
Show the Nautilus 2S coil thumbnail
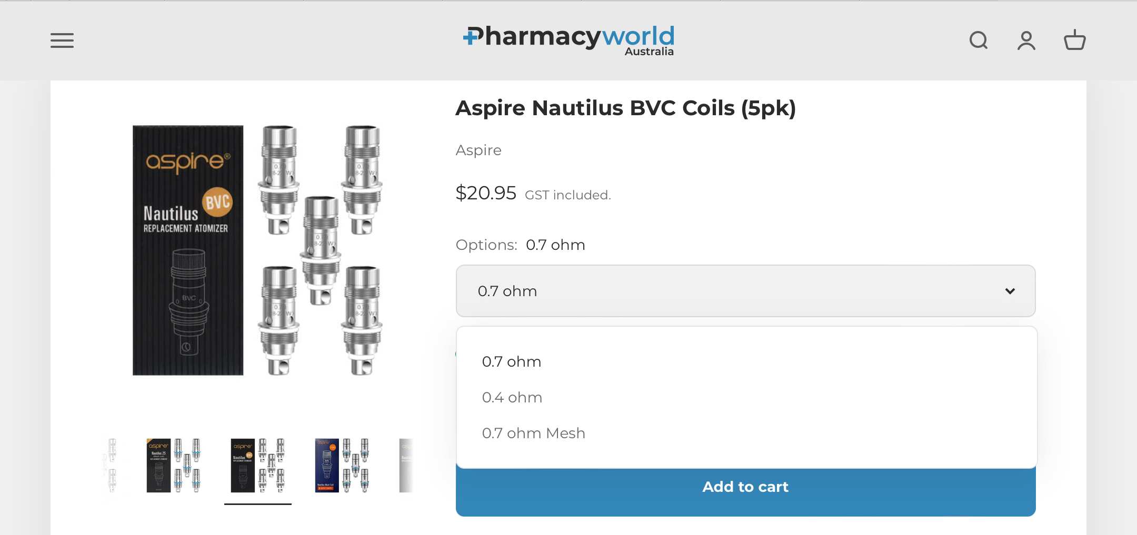(174, 466)
